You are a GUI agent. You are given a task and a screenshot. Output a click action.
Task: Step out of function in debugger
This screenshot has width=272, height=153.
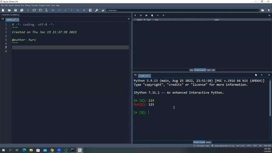(72, 10)
